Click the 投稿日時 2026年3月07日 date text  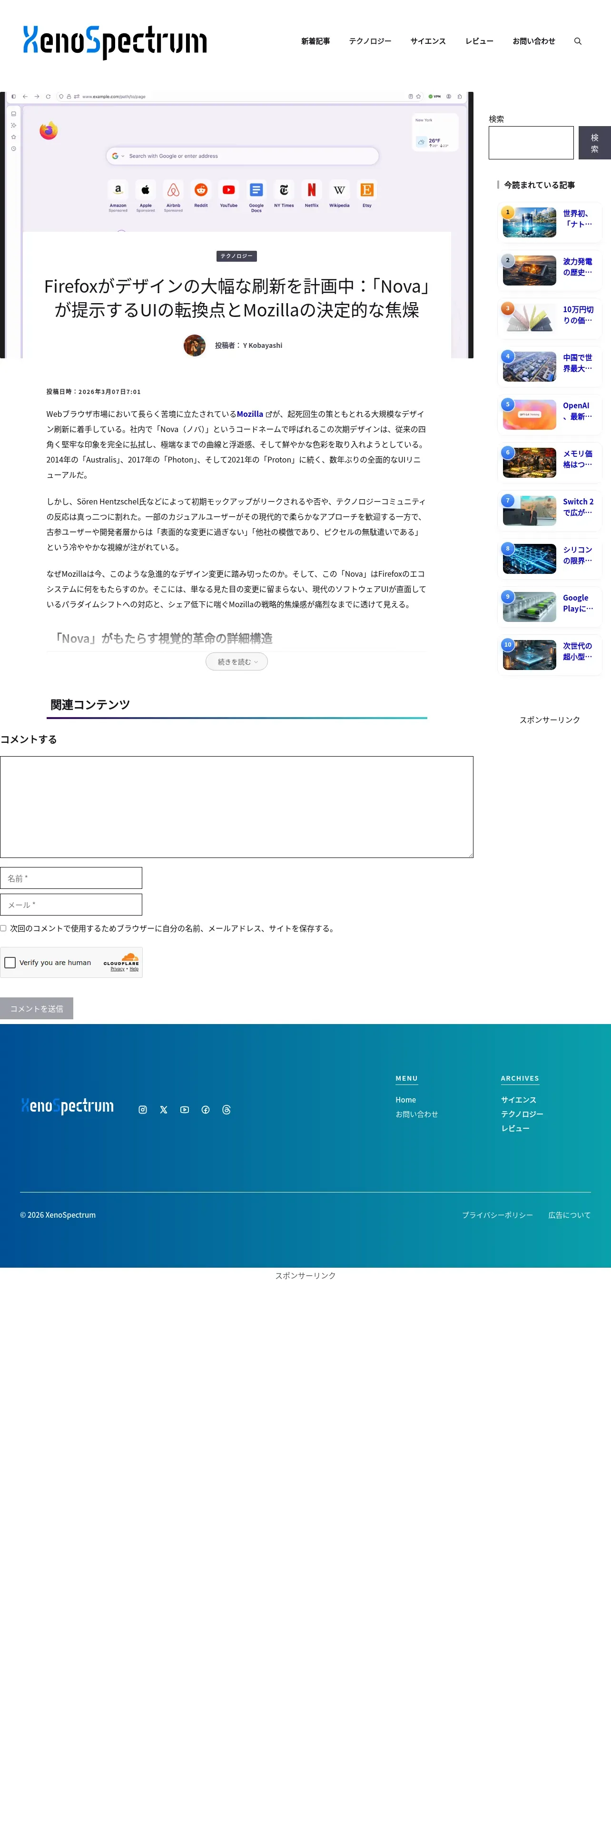pos(93,391)
